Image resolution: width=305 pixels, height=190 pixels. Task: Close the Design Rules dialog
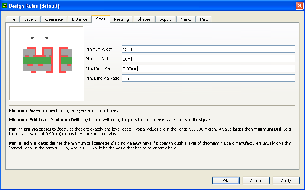(x=299, y=6)
